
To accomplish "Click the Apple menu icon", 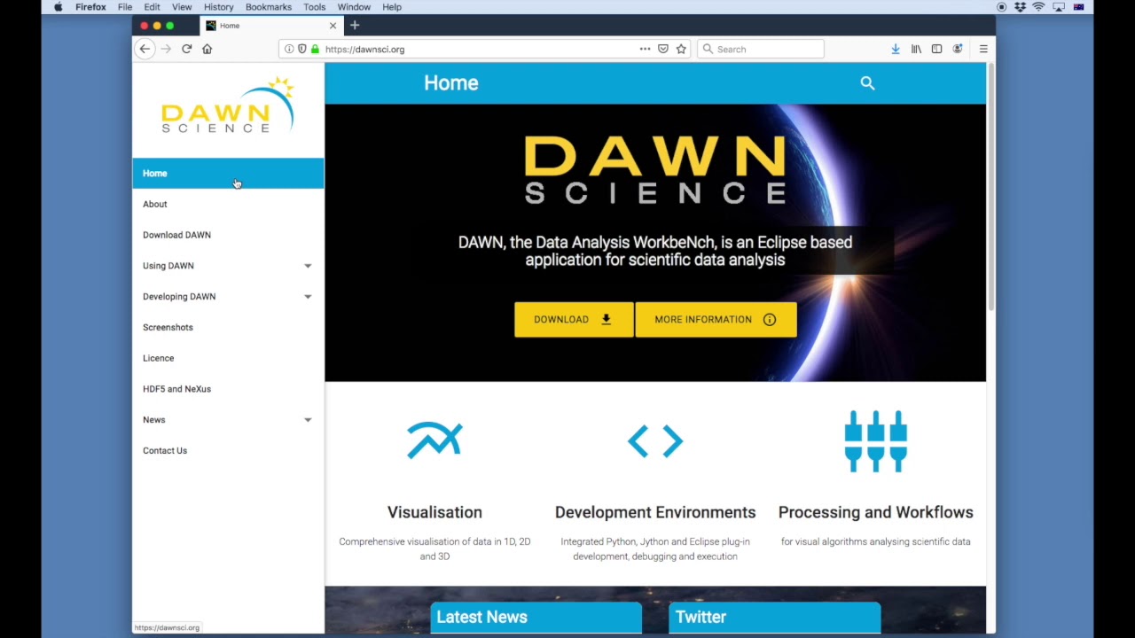I will click(x=58, y=7).
